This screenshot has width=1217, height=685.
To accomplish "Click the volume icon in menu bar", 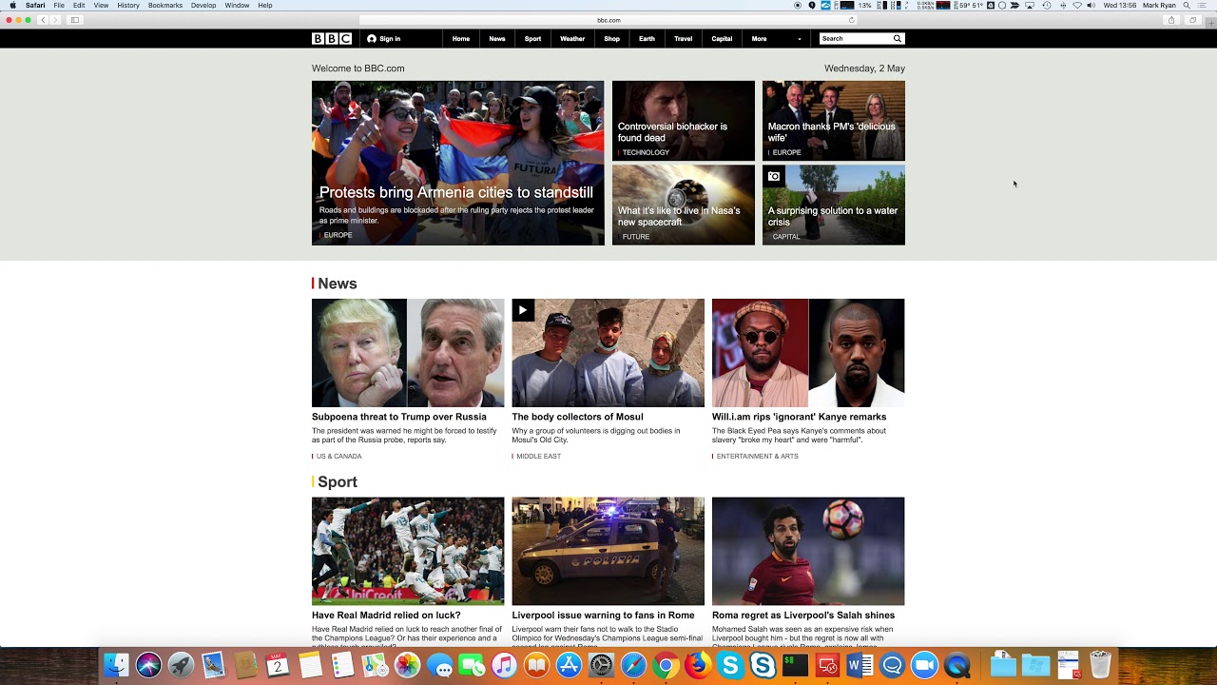I will [x=1091, y=6].
